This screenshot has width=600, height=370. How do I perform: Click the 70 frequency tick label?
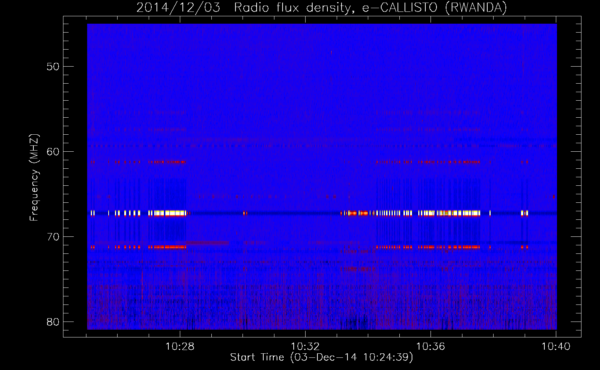(53, 237)
